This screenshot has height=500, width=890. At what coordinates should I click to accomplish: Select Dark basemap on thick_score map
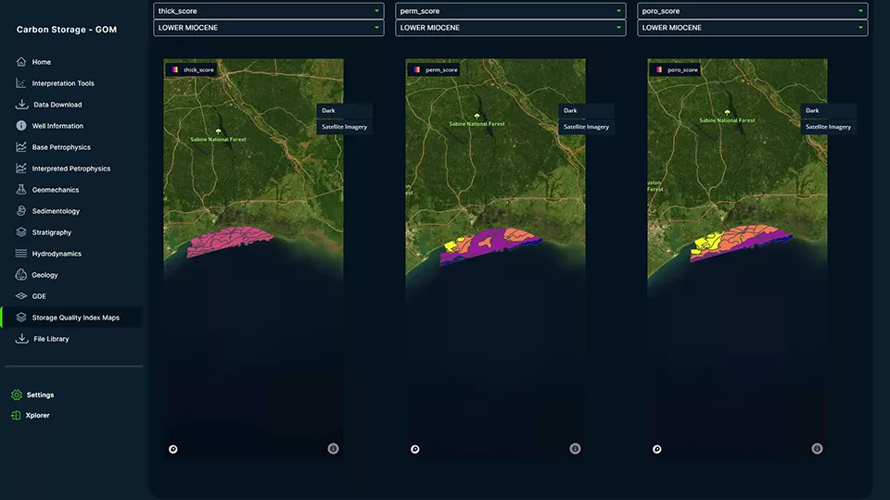pyautogui.click(x=344, y=110)
